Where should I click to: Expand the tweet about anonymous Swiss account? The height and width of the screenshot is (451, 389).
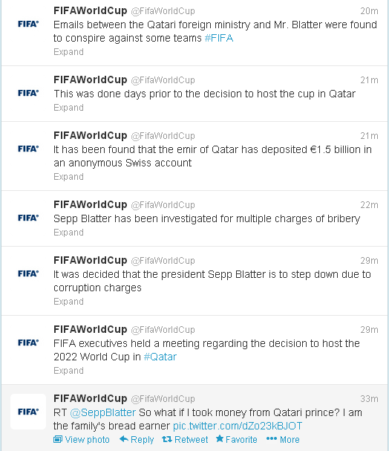pos(68,177)
